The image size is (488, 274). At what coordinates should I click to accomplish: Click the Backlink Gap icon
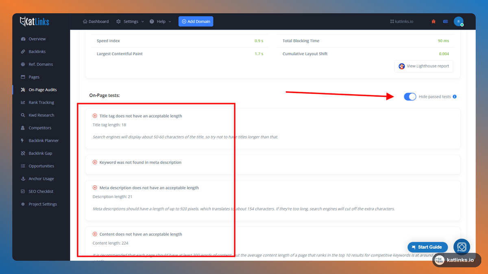pos(23,153)
